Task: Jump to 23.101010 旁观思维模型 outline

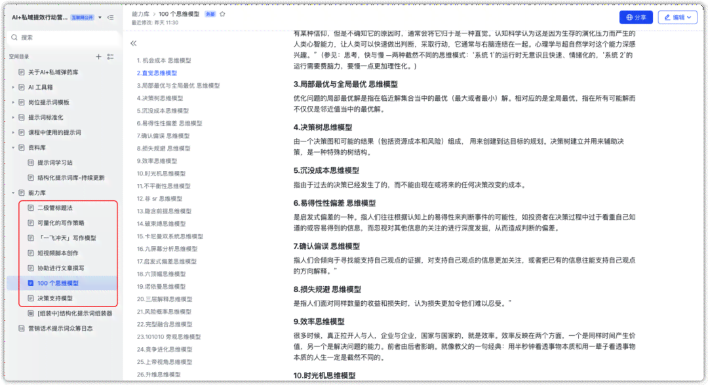Action: point(168,337)
